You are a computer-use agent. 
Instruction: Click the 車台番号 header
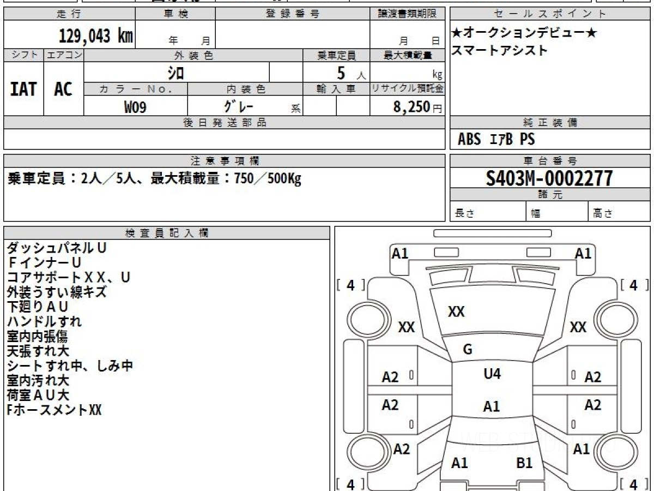pos(550,161)
